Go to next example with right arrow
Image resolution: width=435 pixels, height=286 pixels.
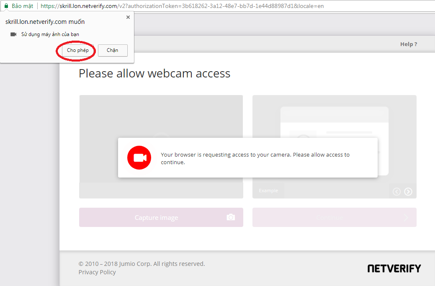(408, 192)
